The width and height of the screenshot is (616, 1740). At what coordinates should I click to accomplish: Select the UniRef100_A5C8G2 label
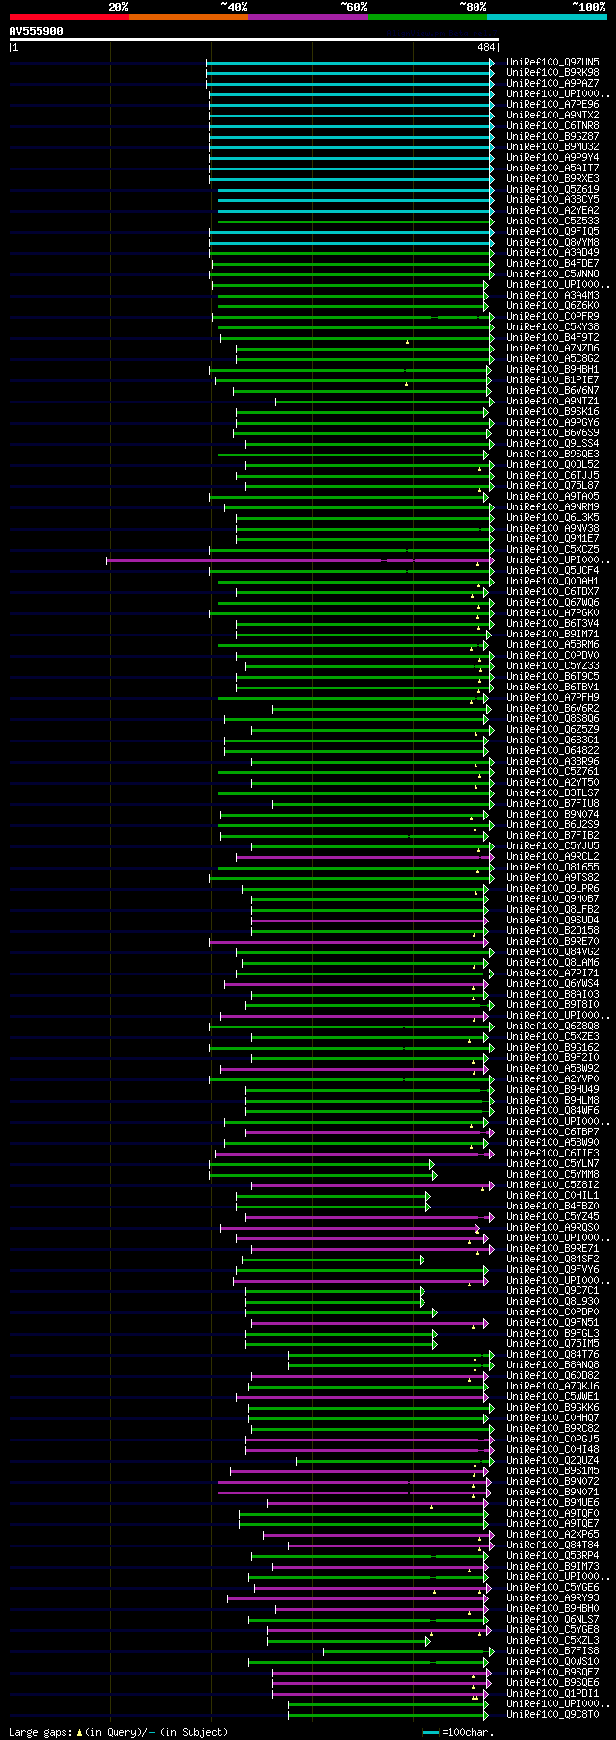(552, 358)
